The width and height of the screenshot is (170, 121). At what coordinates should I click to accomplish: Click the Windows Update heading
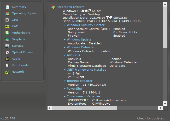click(79, 39)
